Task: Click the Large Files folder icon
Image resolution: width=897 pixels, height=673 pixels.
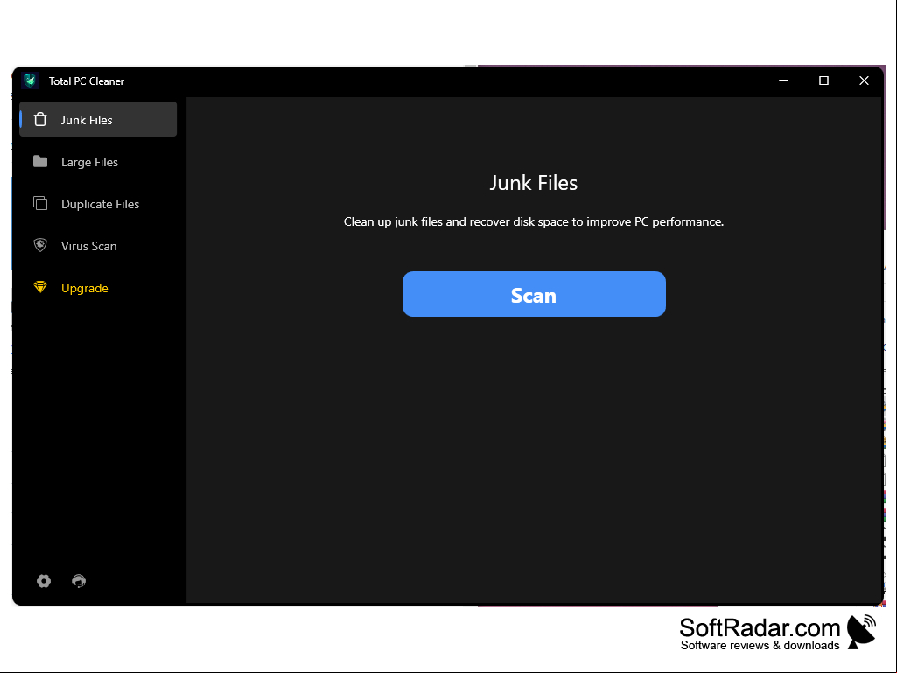Action: coord(40,161)
